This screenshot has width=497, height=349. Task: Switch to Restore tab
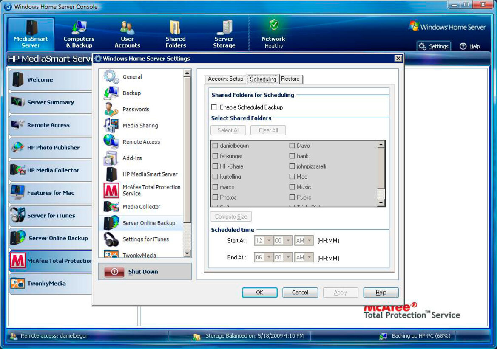290,79
